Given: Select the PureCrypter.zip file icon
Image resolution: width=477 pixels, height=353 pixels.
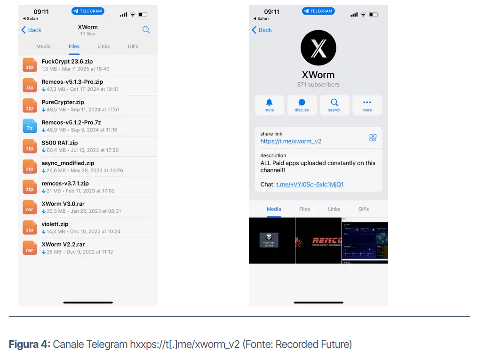Looking at the screenshot, I should click(x=30, y=106).
